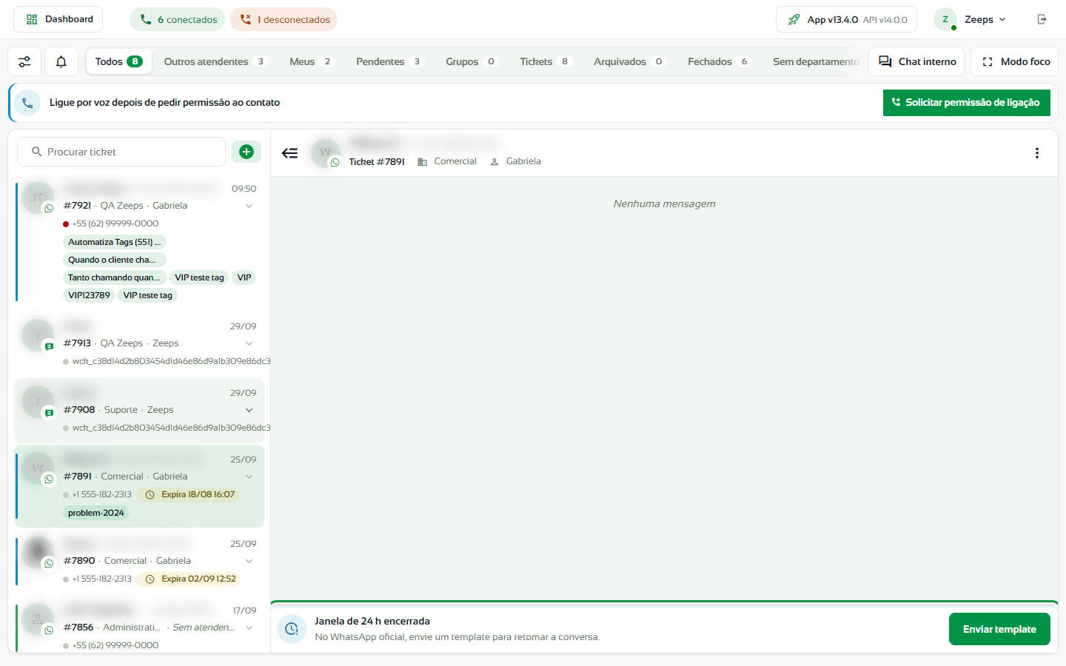Expand ticket #7913 chevron
Image resolution: width=1066 pixels, height=666 pixels.
click(249, 343)
